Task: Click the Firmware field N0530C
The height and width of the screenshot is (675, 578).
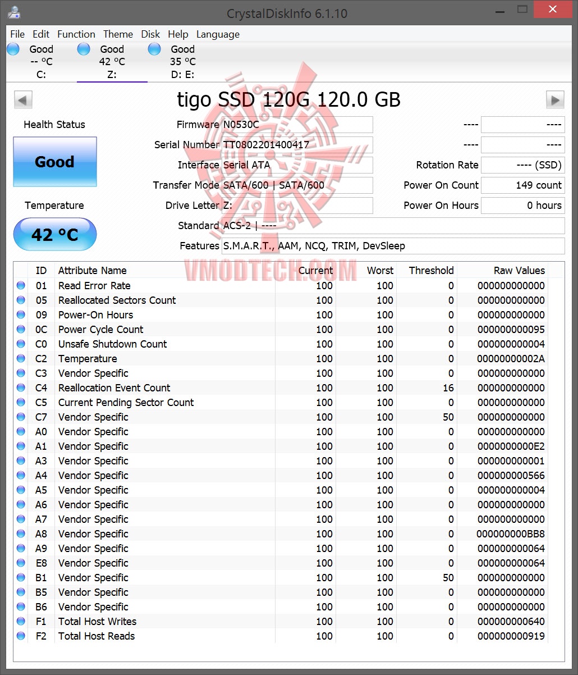Action: point(297,125)
